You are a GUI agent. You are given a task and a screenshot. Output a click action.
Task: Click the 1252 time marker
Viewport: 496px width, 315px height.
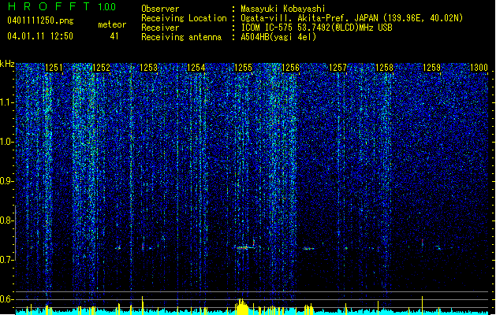(101, 68)
